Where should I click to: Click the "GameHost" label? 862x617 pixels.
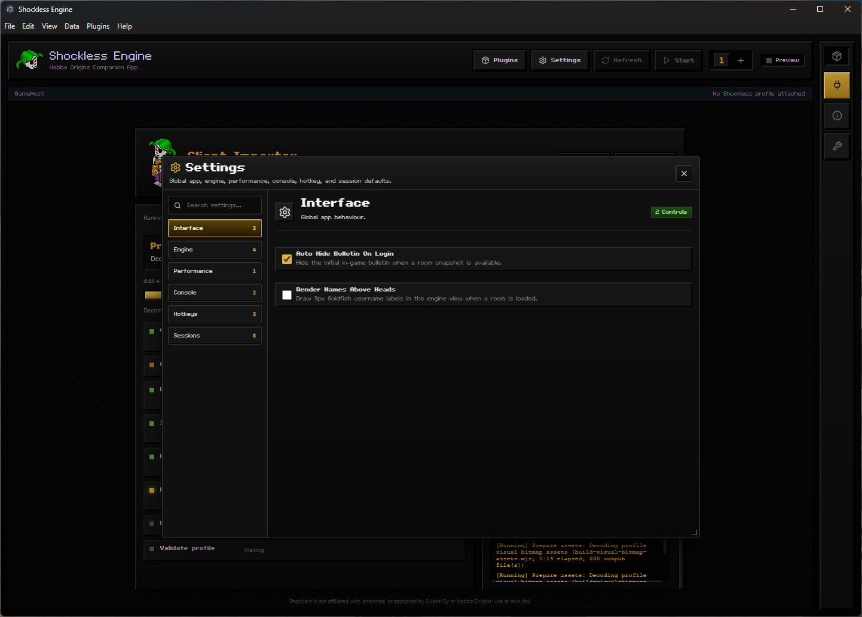(29, 94)
